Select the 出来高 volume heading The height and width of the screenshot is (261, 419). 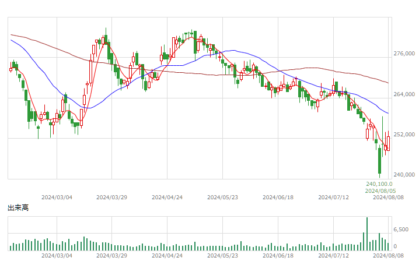[x=18, y=207]
